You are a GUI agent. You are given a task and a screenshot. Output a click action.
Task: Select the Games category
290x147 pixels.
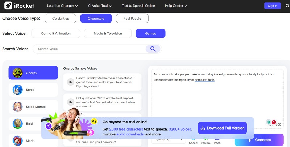pyautogui.click(x=150, y=33)
